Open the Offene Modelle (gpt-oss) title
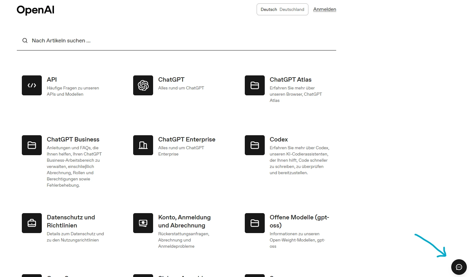Screen dimensions: 469x277 point(299,221)
